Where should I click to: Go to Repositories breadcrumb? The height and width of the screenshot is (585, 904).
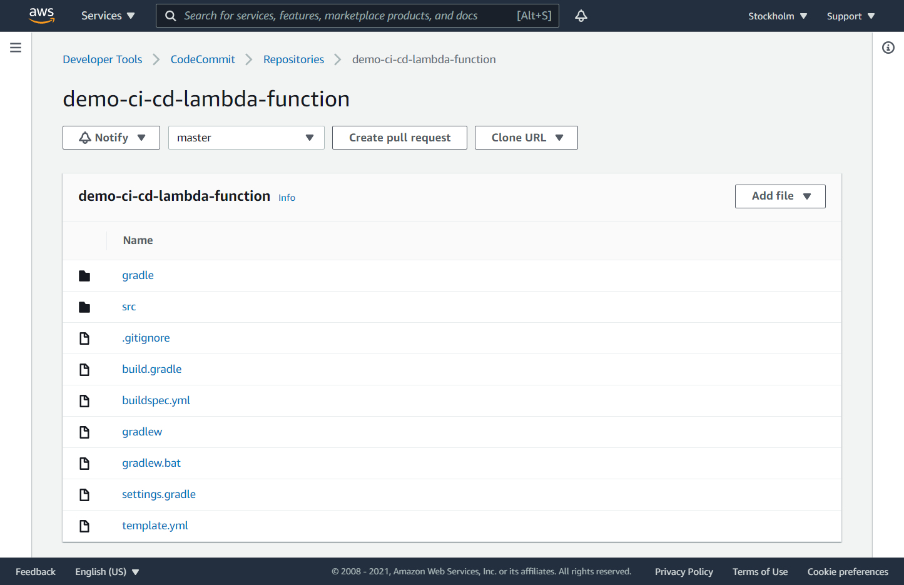(x=293, y=59)
